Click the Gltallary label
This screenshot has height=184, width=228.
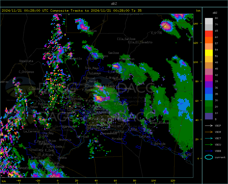click(36, 150)
